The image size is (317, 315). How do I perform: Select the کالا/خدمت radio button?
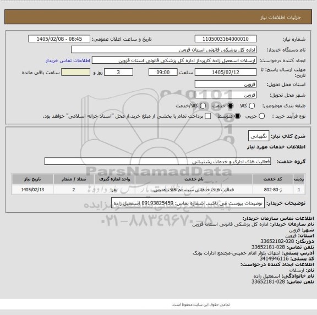203,106
